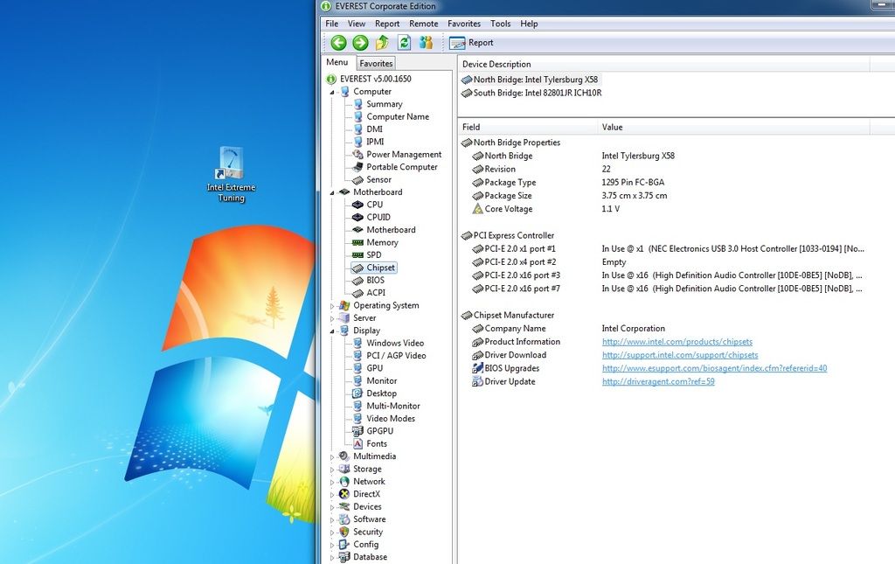Image resolution: width=895 pixels, height=564 pixels.
Task: Select the Summary tree item
Action: [x=385, y=104]
